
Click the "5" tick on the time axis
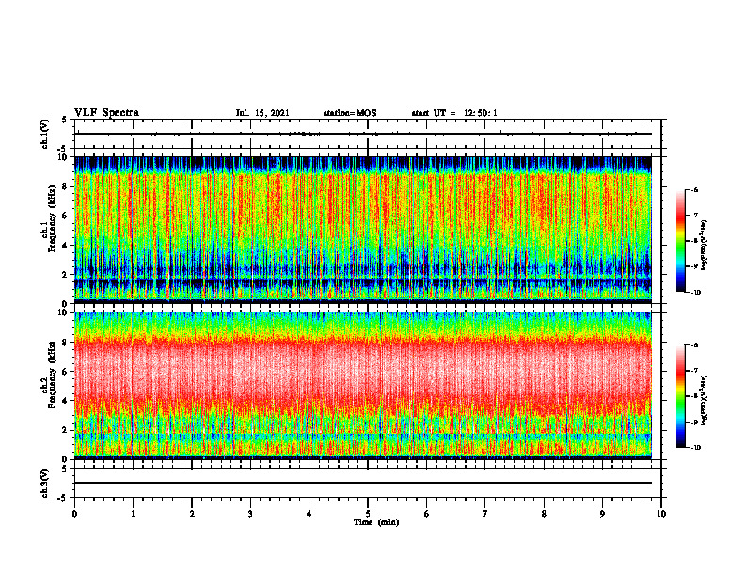click(x=368, y=514)
